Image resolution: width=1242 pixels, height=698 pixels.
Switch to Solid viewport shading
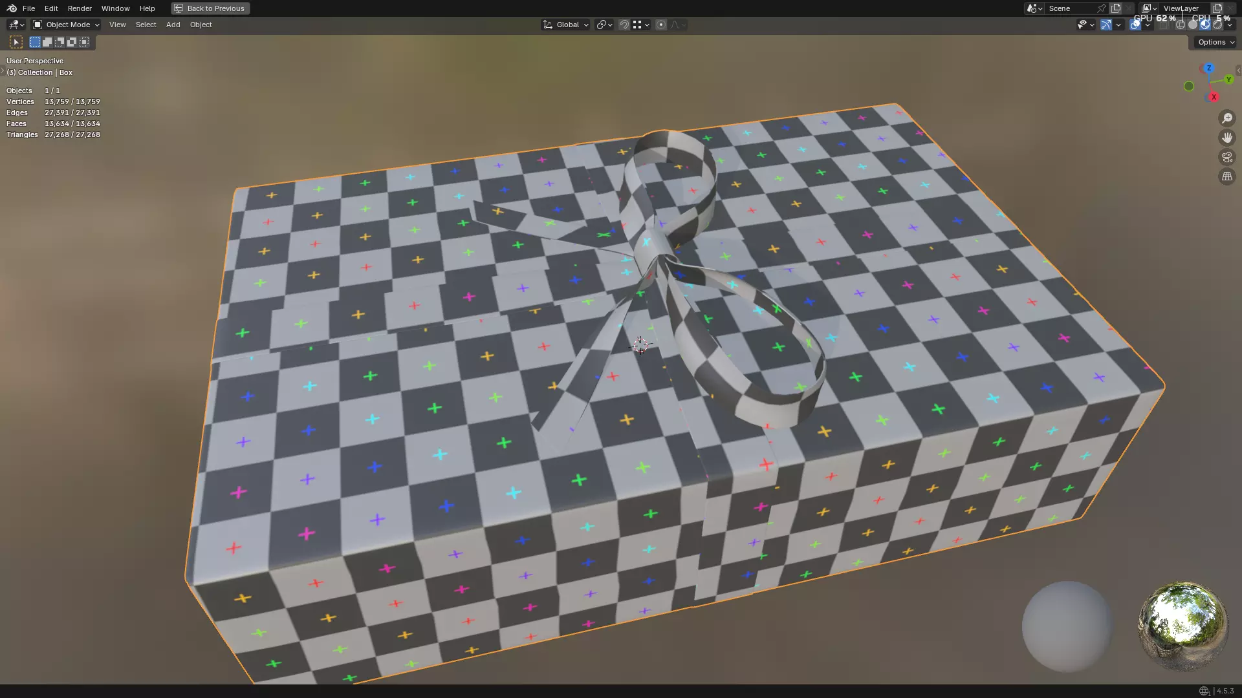point(1193,25)
